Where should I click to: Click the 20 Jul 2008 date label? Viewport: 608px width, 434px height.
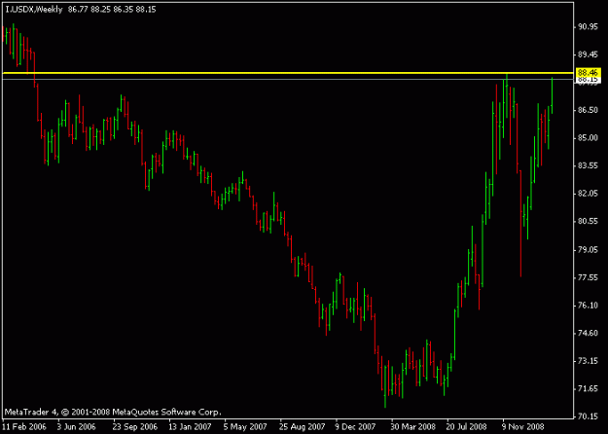coord(467,427)
